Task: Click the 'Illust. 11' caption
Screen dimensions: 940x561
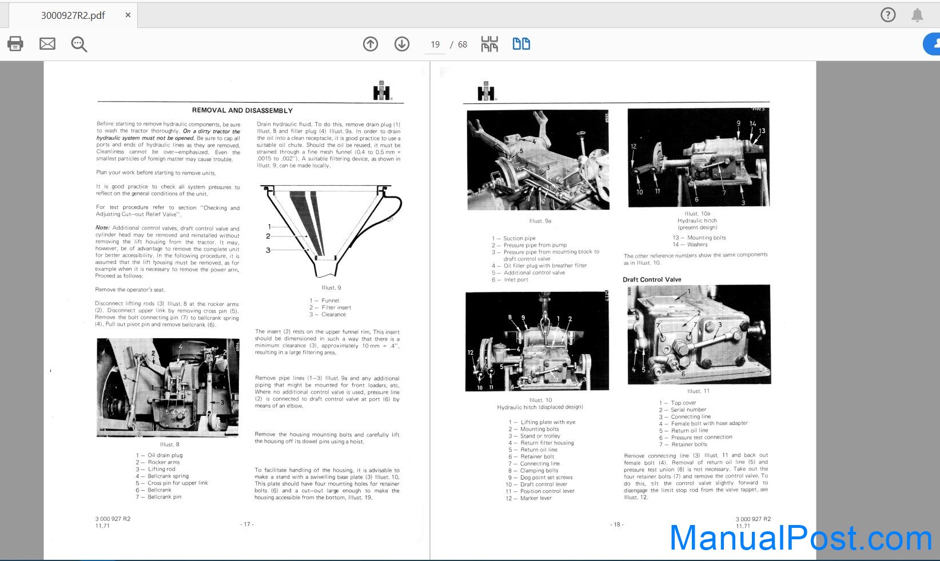Action: pos(698,391)
